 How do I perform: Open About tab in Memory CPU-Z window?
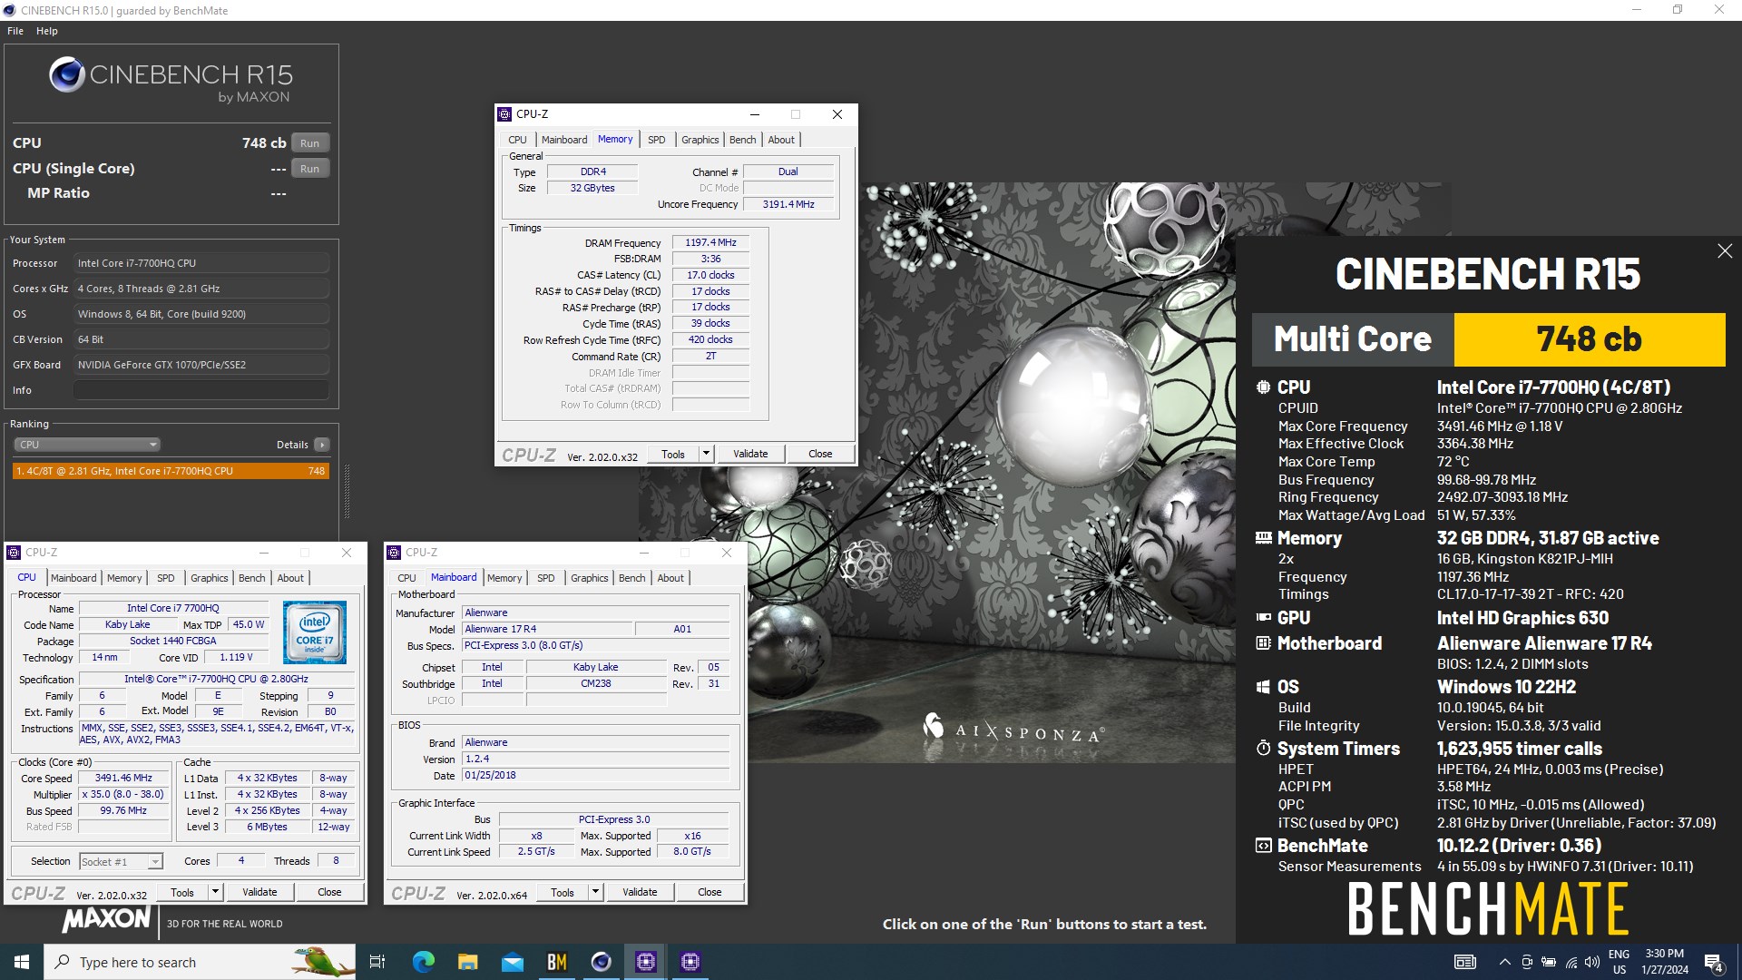click(x=781, y=140)
